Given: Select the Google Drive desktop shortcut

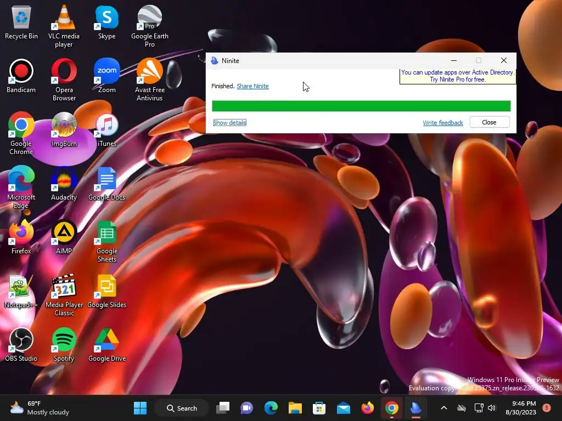Looking at the screenshot, I should click(x=107, y=344).
